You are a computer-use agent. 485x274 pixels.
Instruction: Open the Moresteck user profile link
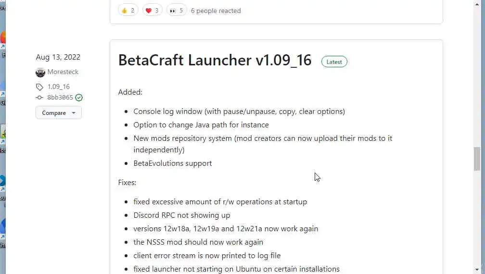point(63,72)
